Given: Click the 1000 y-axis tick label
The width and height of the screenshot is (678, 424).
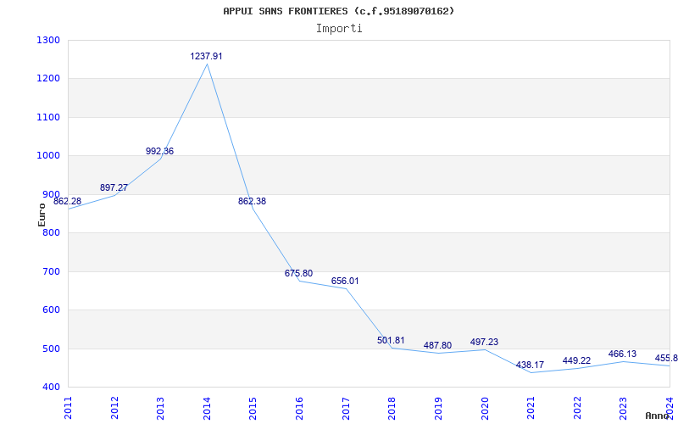Looking at the screenshot, I should coord(48,156).
